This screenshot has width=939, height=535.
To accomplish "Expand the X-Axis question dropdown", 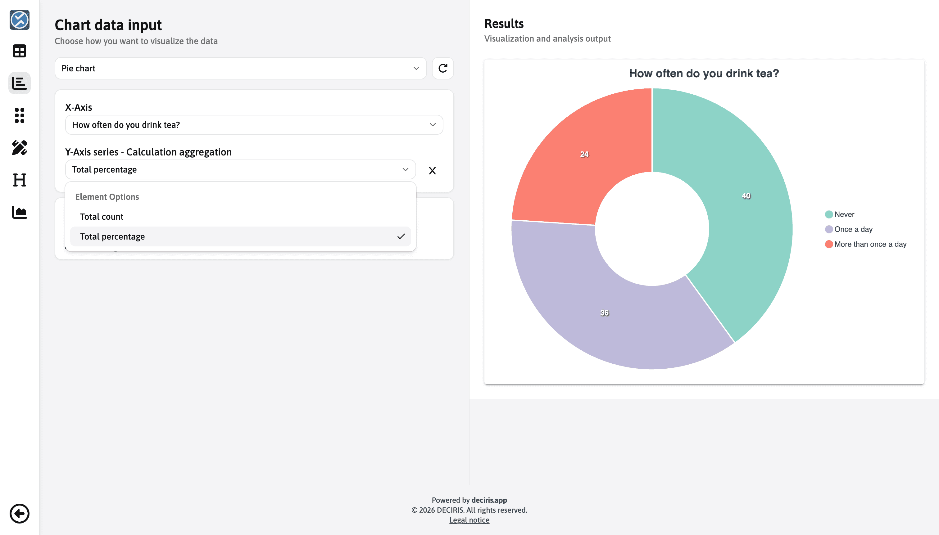I will tap(254, 124).
